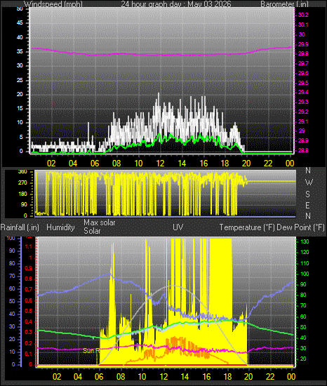Image resolution: width=327 pixels, height=386 pixels.
Task: Click the 270 degree wind direction label
Action: 22,183
